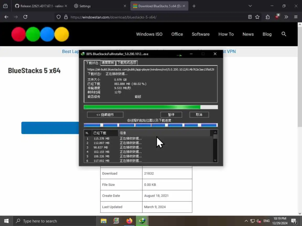Open site security padlock info

tap(66, 17)
